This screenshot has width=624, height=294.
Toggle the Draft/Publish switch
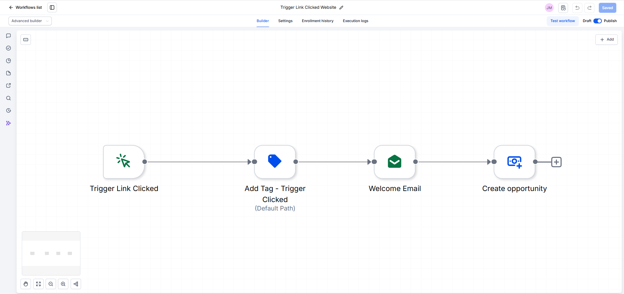click(597, 21)
